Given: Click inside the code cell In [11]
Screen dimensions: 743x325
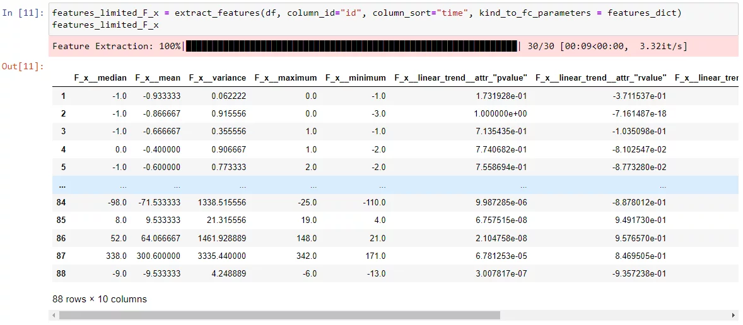Looking at the screenshot, I should [x=393, y=19].
